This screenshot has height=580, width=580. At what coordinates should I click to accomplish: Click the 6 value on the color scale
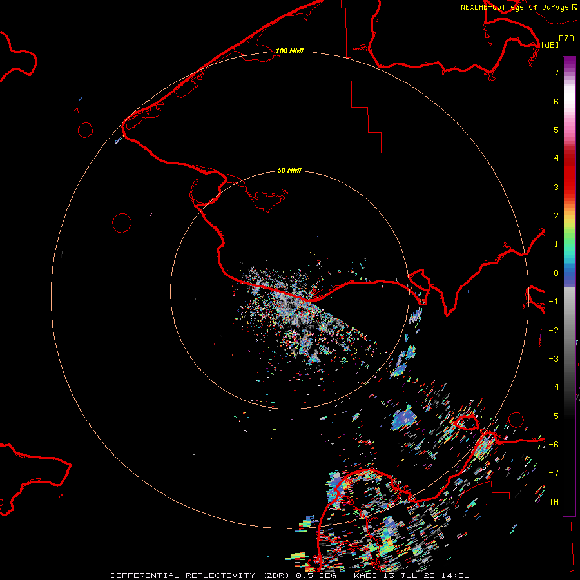pos(556,101)
